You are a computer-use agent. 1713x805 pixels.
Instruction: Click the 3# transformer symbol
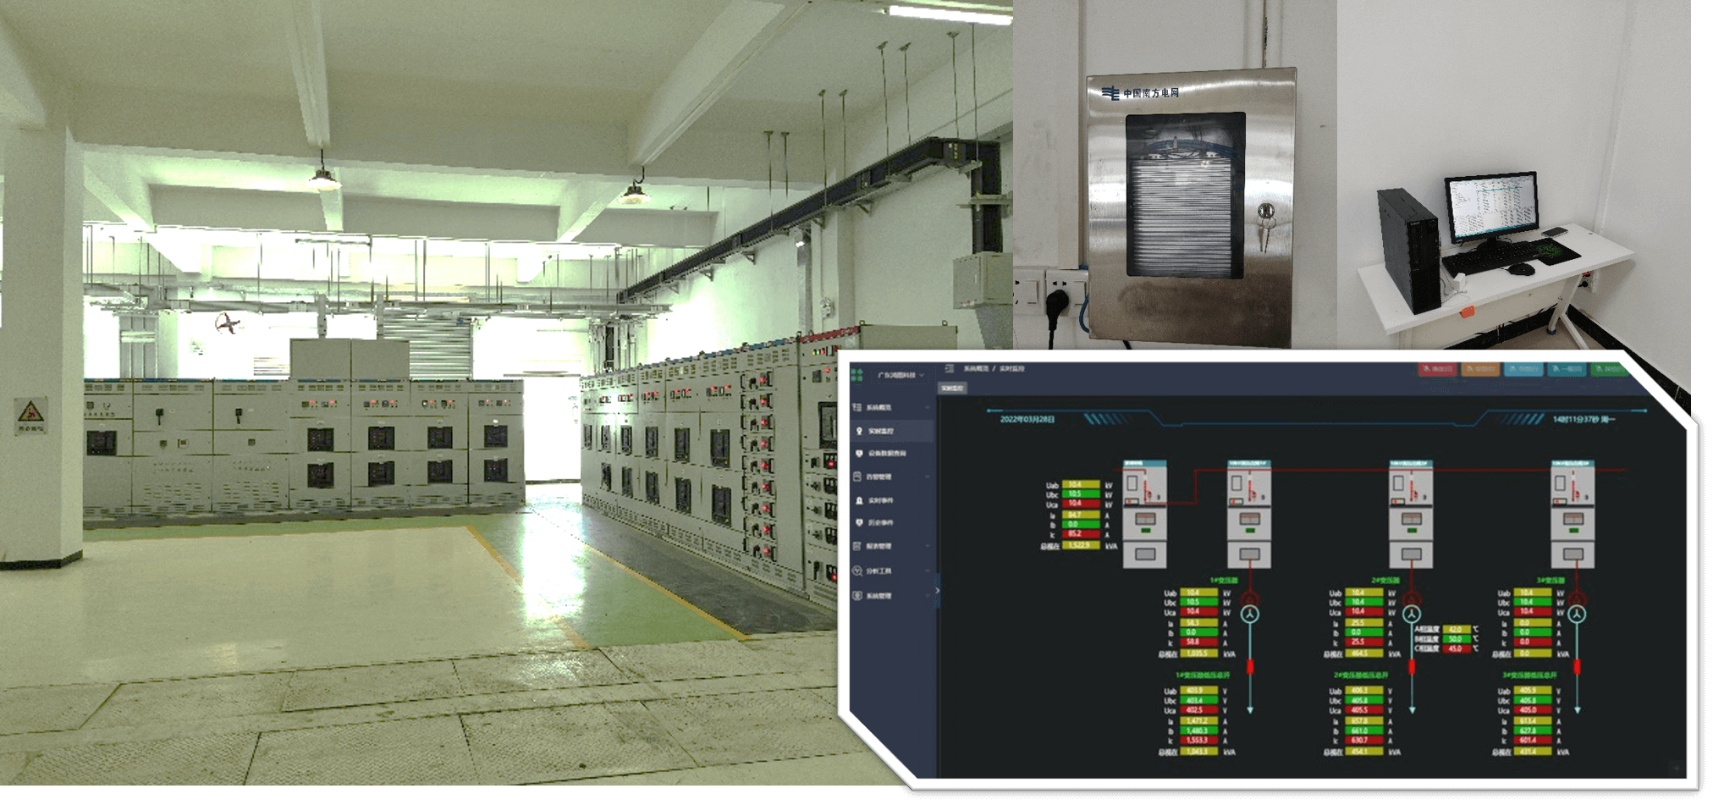(1576, 614)
